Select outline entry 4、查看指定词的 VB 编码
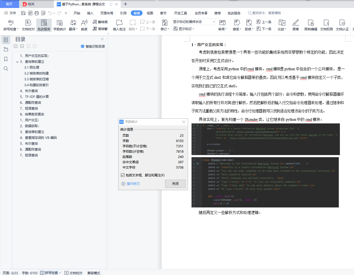 (38, 138)
